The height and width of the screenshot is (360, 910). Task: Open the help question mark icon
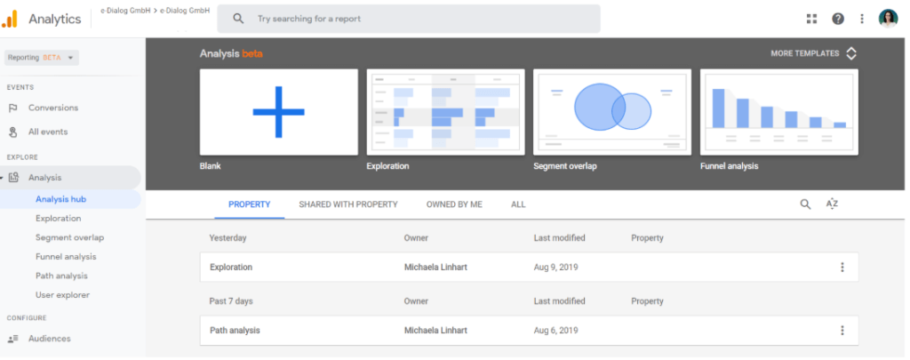837,19
